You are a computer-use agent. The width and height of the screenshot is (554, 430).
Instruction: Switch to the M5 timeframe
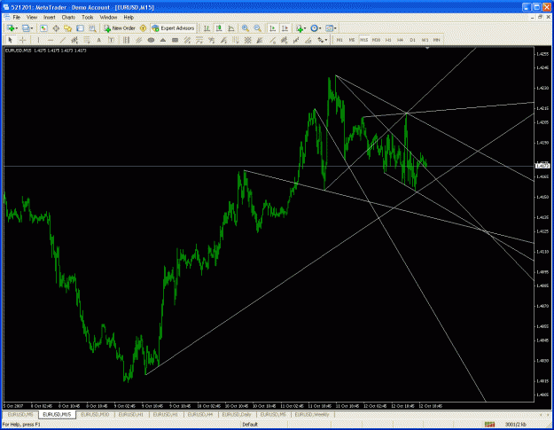pos(352,40)
